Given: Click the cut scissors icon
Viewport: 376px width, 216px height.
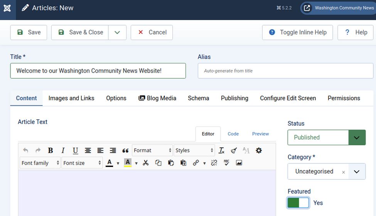Looking at the screenshot, I should (145, 163).
